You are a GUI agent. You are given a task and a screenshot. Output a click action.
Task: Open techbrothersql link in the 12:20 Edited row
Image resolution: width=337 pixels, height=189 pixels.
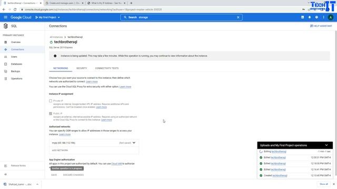click(278, 157)
